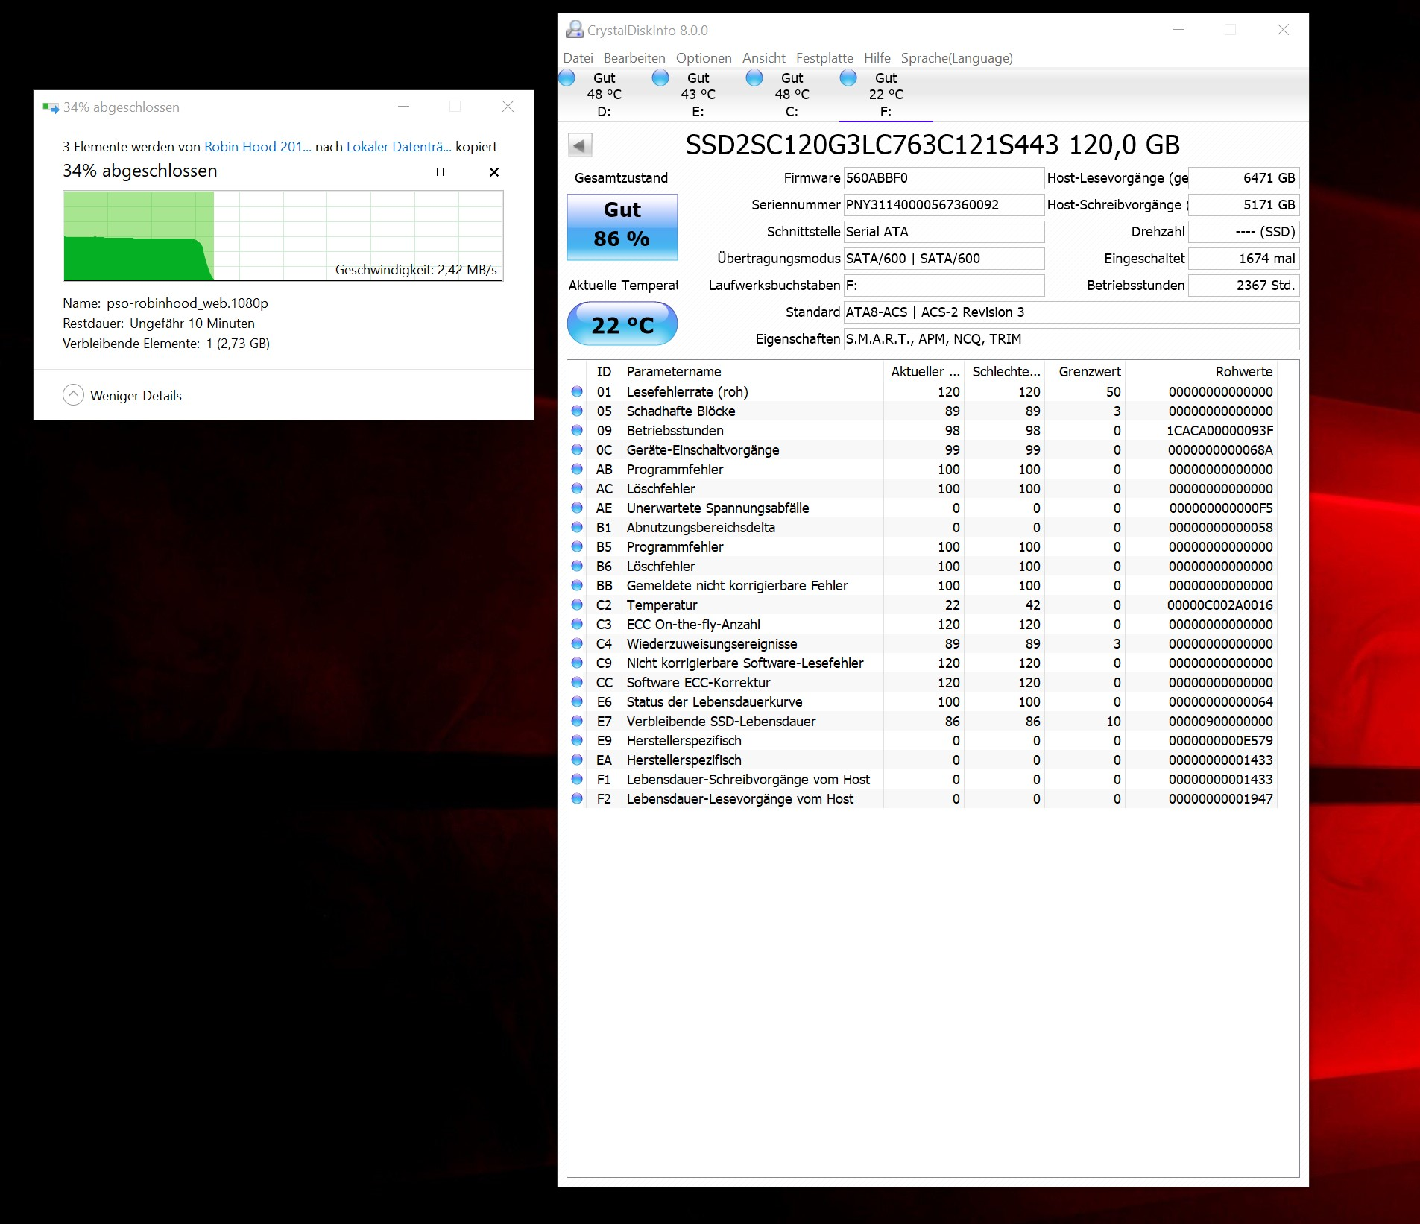This screenshot has width=1420, height=1224.
Task: Open the Hilfe menu
Action: 877,58
